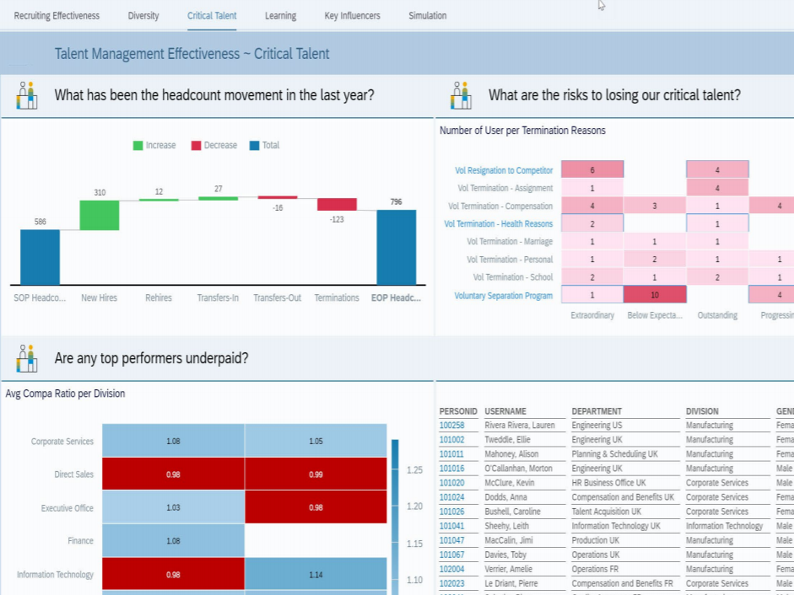The image size is (794, 595).
Task: Click Vol Resignation to Competitor label
Action: click(504, 170)
